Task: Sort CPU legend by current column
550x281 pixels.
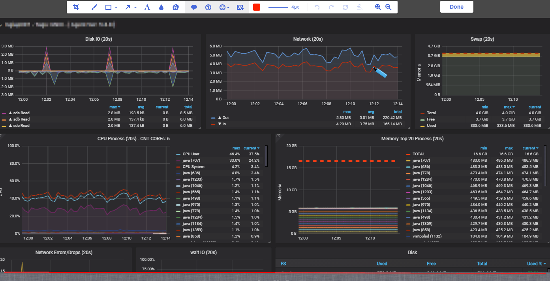Action: 252,148
